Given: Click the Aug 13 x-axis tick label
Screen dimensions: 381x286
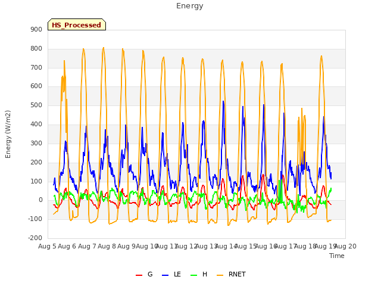Looking at the screenshot, I should [207, 246].
